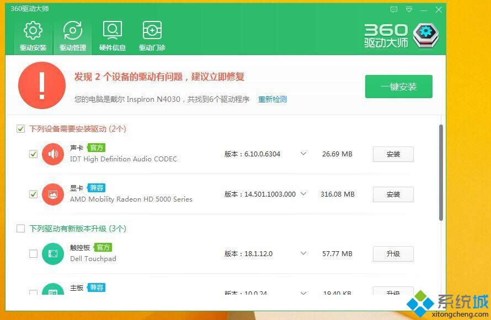Screen dimensions: 491x320
Task: Click AMD Mobility Radeon HD 5000 Series text
Action: (131, 199)
